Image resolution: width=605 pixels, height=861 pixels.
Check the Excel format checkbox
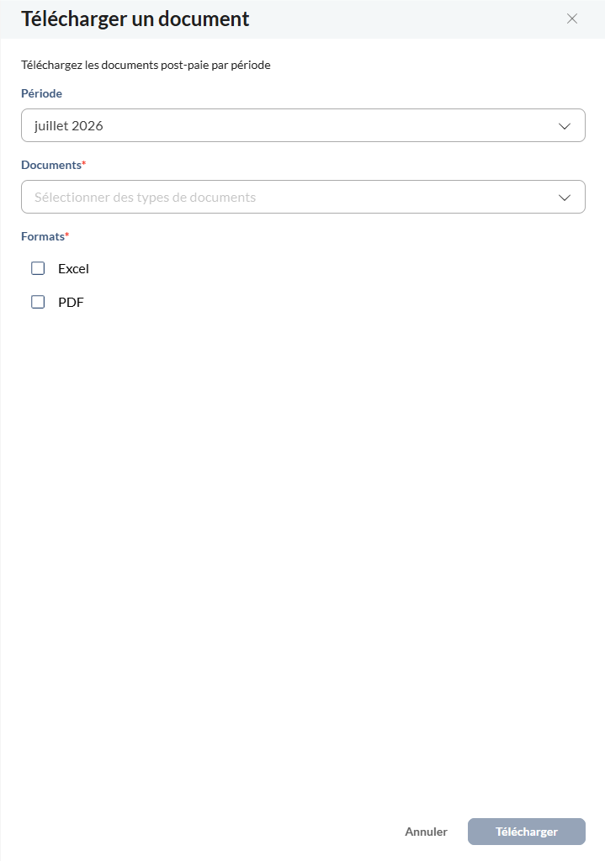[38, 268]
